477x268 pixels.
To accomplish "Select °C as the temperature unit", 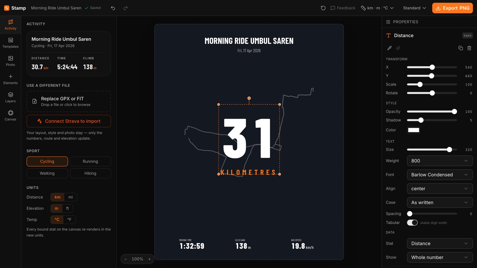I will 57,220.
